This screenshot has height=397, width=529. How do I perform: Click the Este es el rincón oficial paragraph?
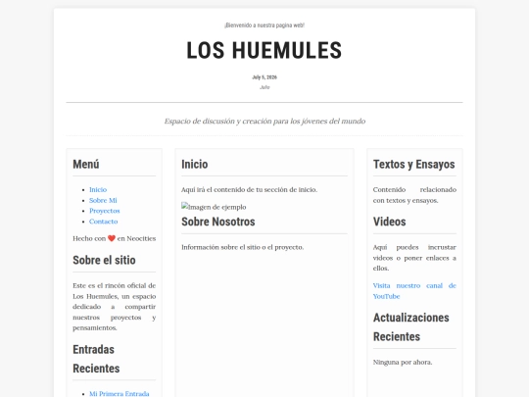[x=115, y=307]
